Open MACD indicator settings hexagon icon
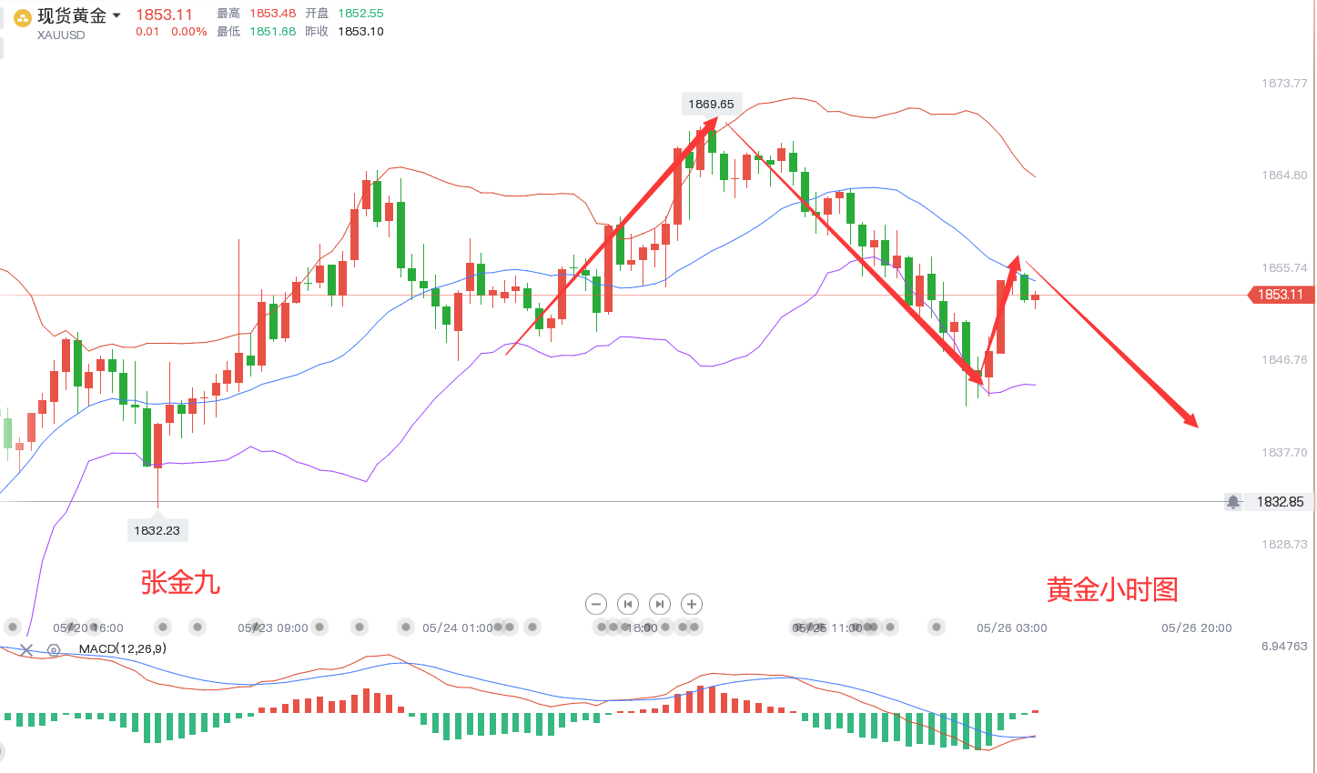The image size is (1317, 773). pos(54,649)
